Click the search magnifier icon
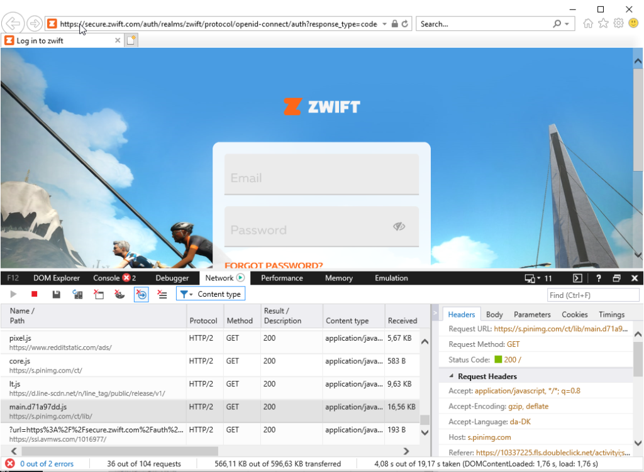This screenshot has width=644, height=472. pyautogui.click(x=557, y=24)
